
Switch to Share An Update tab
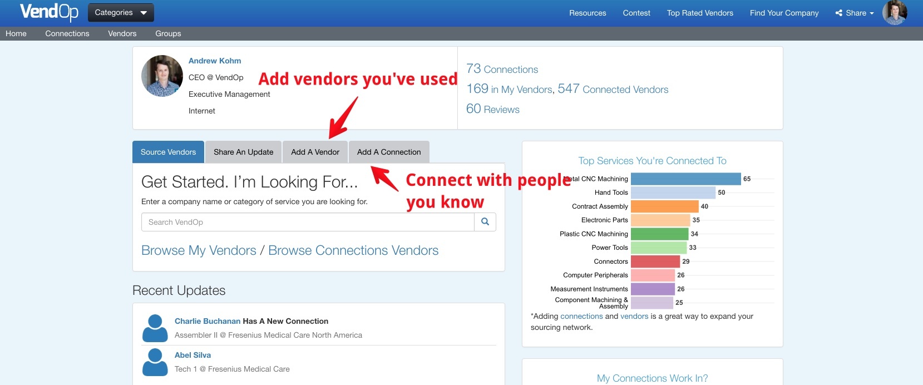[244, 152]
